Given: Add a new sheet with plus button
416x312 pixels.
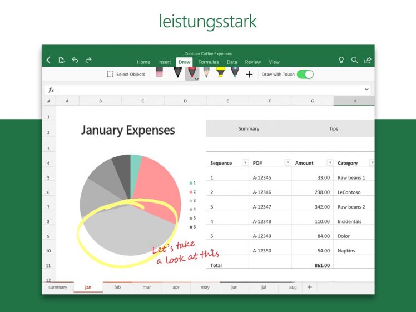Looking at the screenshot, I should pyautogui.click(x=310, y=288).
